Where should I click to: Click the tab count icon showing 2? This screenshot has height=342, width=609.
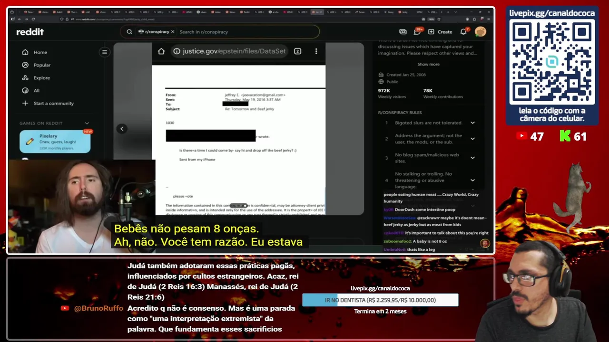297,51
